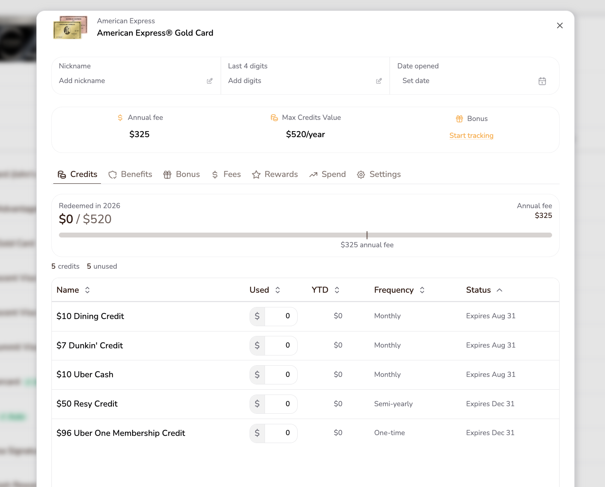Click the used amount field for $10 Uber Cash
605x487 pixels.
pos(281,375)
